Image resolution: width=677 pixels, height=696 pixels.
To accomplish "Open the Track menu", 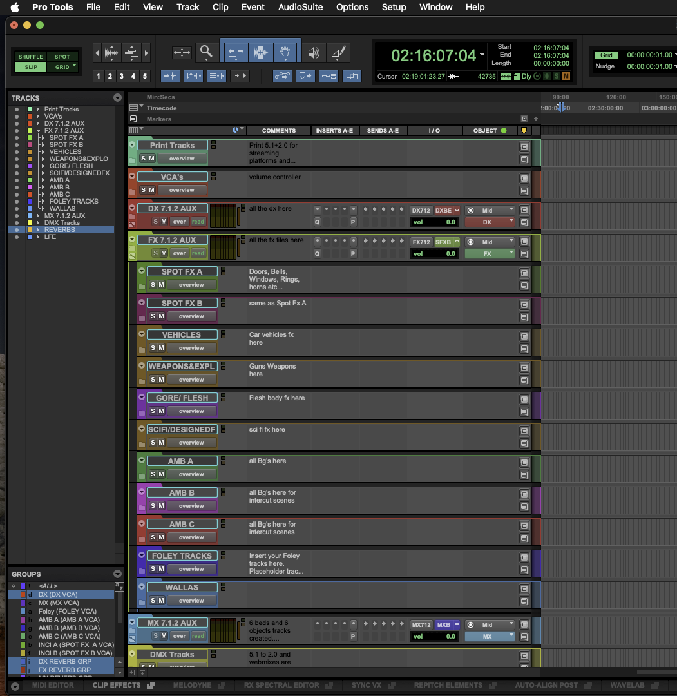I will coord(187,7).
